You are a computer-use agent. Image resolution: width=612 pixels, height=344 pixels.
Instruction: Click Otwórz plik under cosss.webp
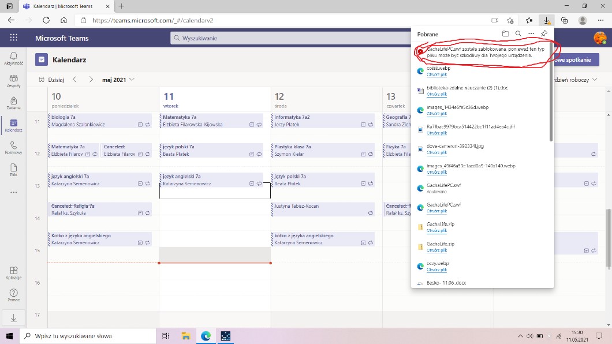436,74
